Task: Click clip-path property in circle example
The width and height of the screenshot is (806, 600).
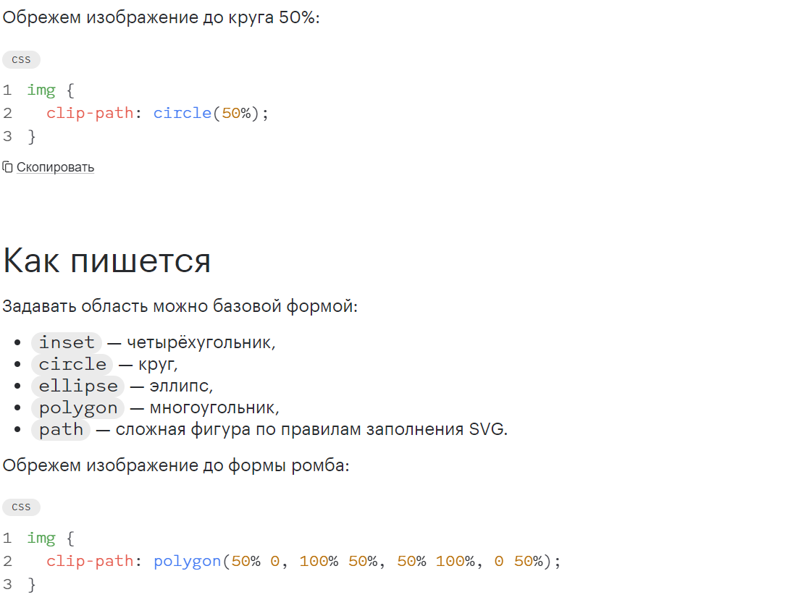Action: pos(90,113)
